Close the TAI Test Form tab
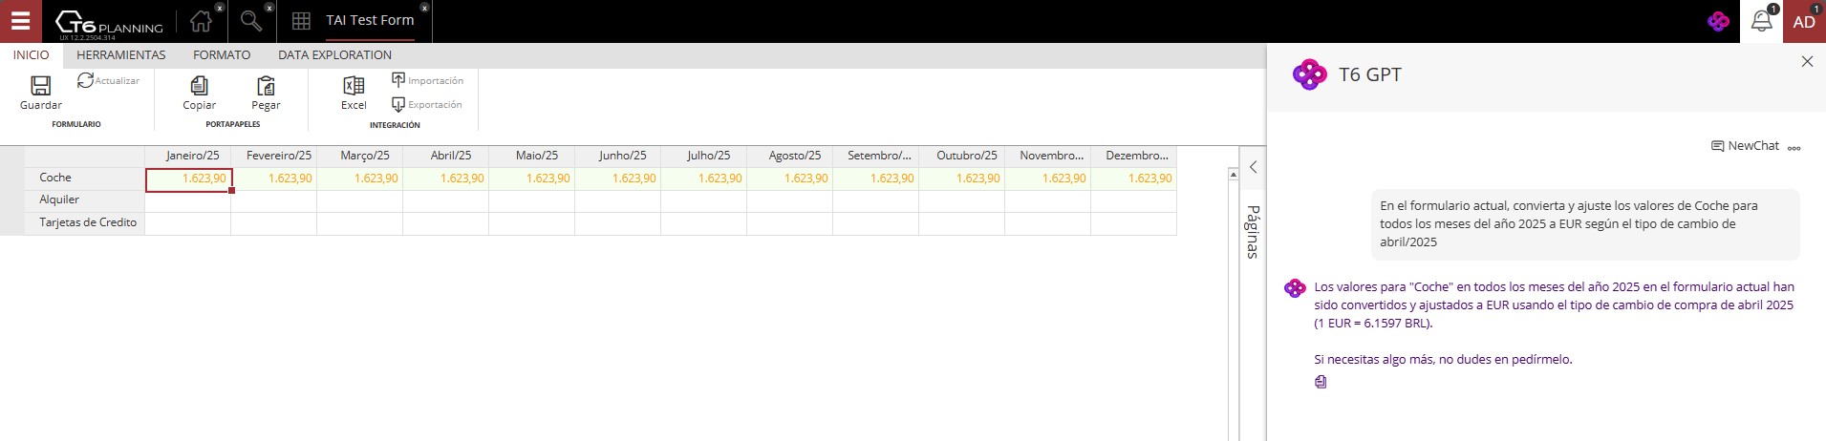This screenshot has width=1826, height=441. point(424,8)
